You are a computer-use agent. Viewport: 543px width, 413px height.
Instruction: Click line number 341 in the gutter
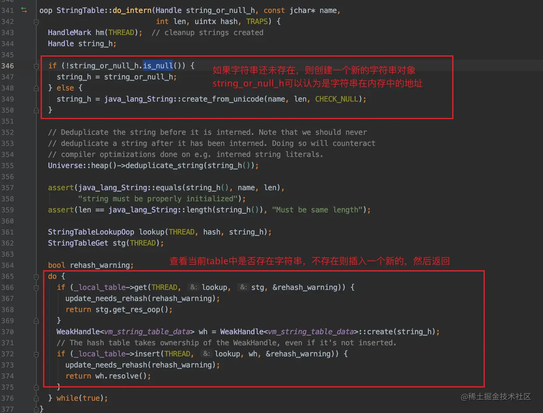tap(7, 10)
